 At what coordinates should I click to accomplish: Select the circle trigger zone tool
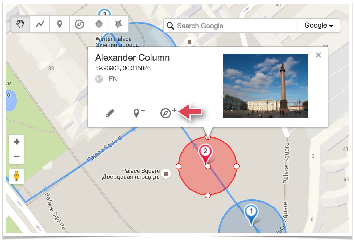pos(99,24)
